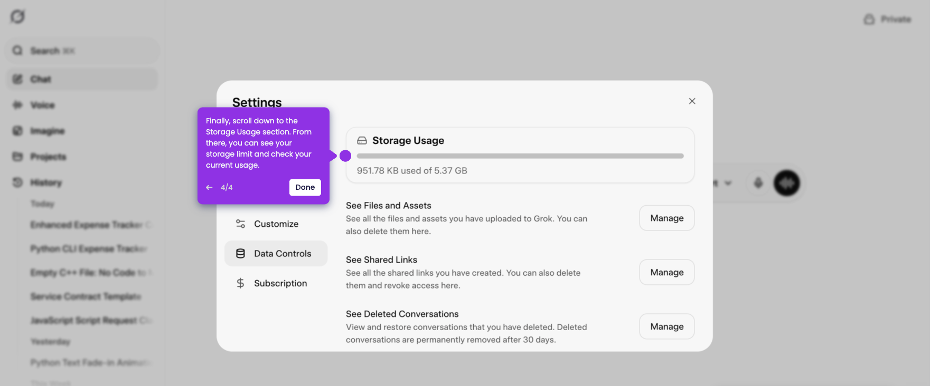Screen dimensions: 930x386
Task: Click Manage for Files and Assets
Action: pos(667,218)
